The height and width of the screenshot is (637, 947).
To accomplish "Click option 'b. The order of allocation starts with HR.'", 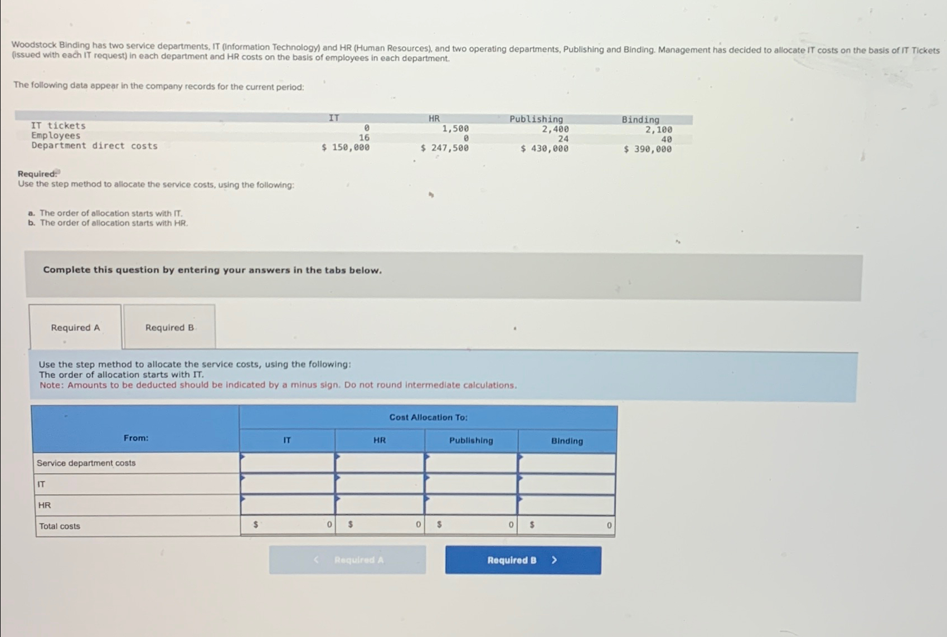I will tap(108, 223).
